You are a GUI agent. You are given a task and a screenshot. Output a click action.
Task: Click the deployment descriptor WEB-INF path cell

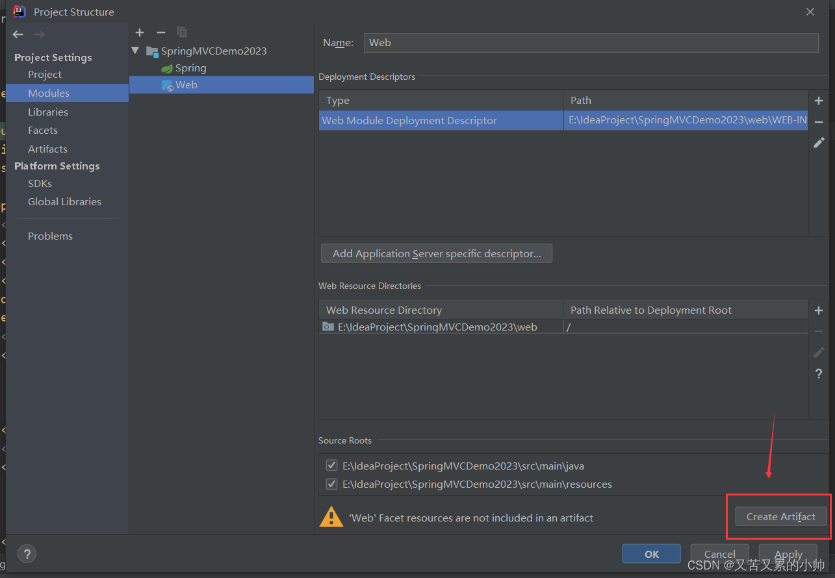coord(686,120)
